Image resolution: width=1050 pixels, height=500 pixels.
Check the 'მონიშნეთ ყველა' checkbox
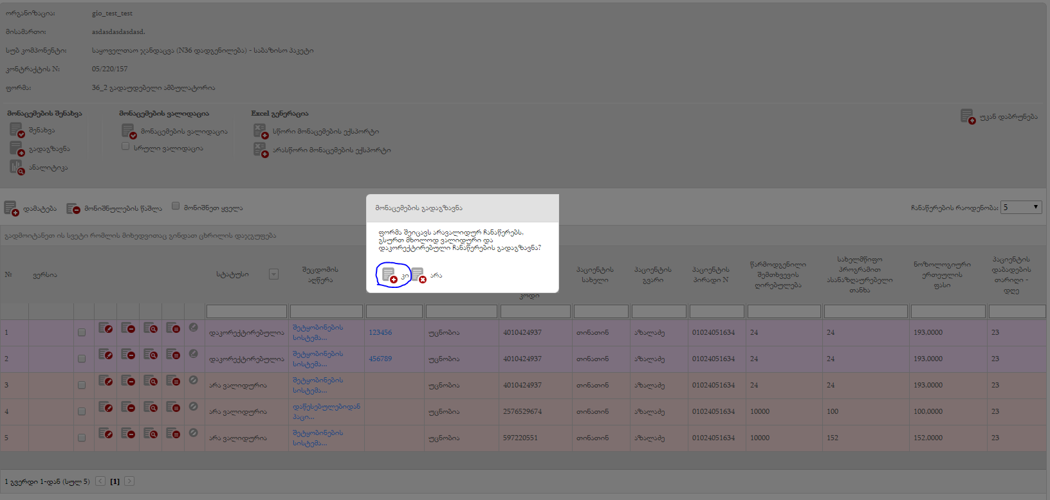coord(176,206)
